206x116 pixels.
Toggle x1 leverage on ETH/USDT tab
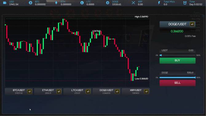[x=59, y=92]
